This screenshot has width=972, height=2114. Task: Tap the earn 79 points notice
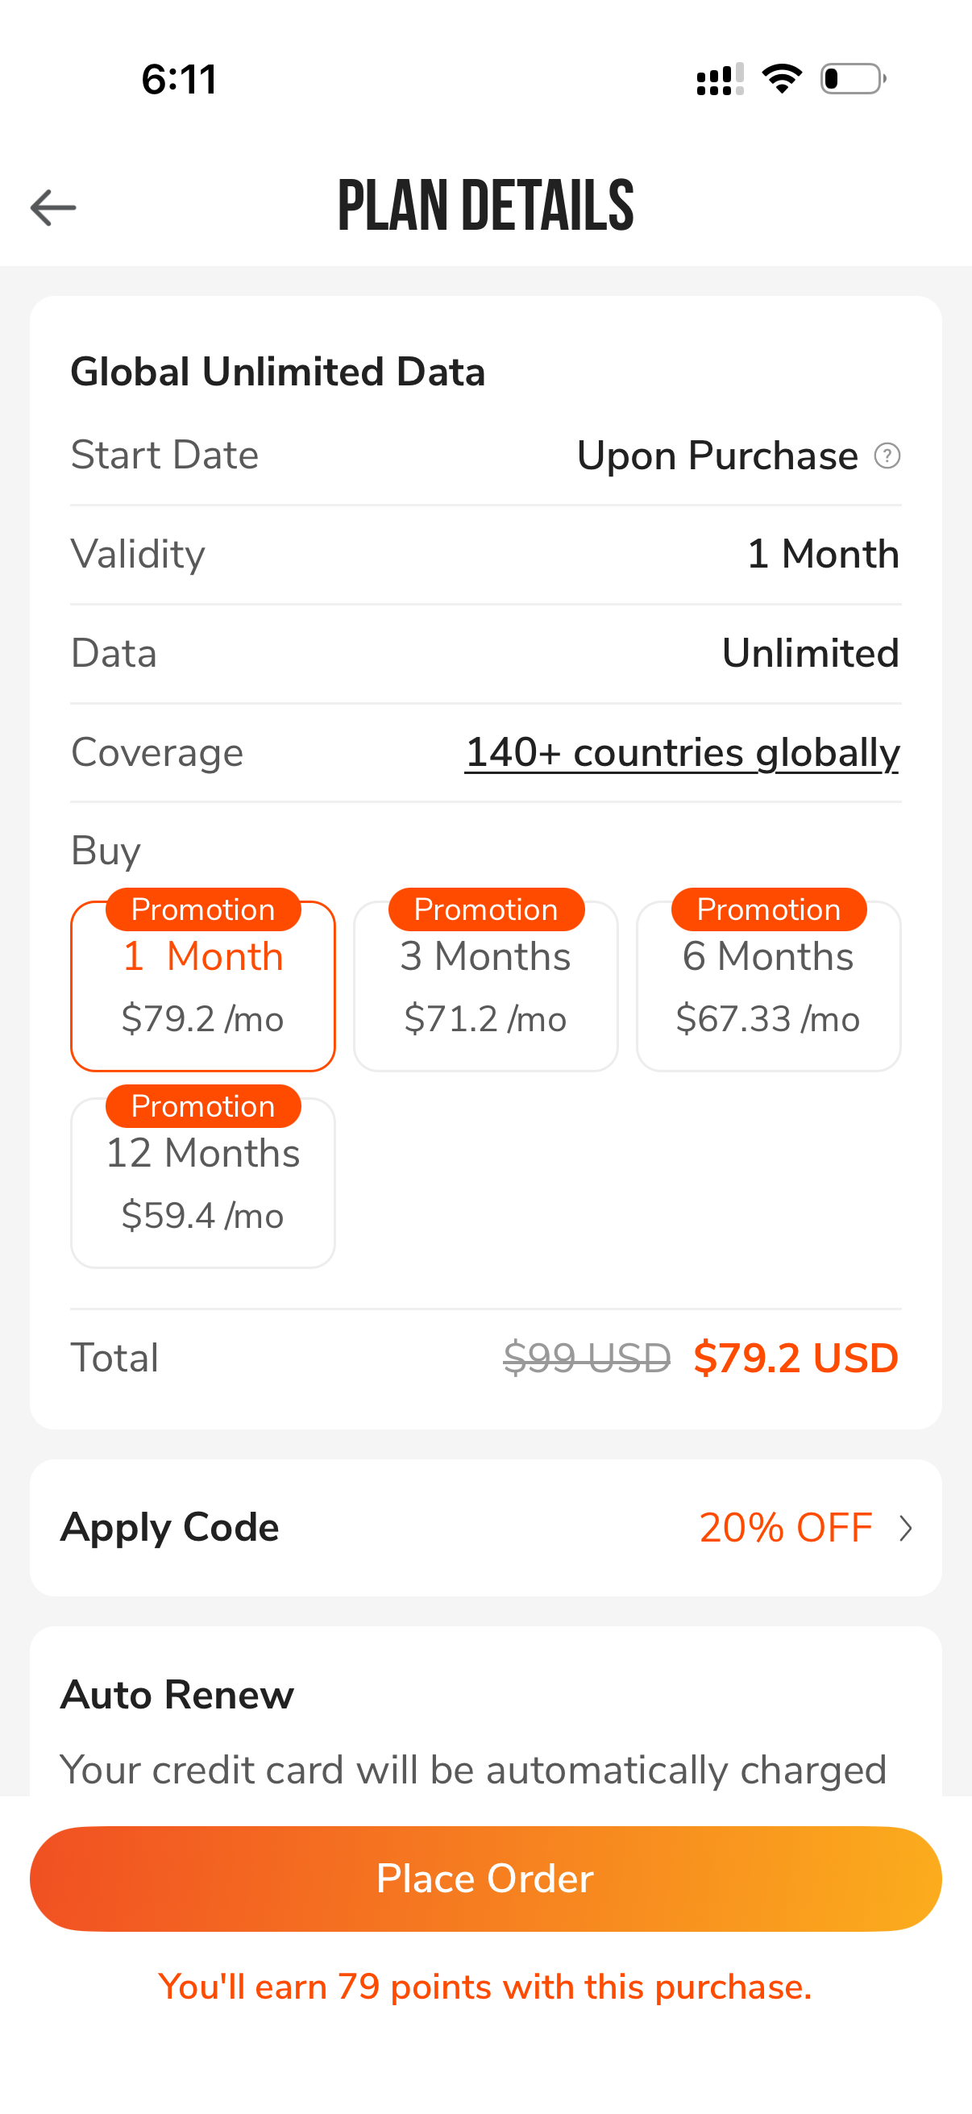pos(485,1987)
